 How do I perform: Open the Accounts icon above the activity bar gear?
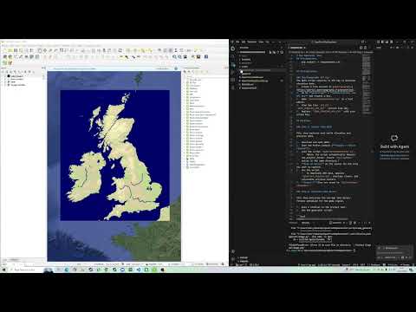[233, 251]
